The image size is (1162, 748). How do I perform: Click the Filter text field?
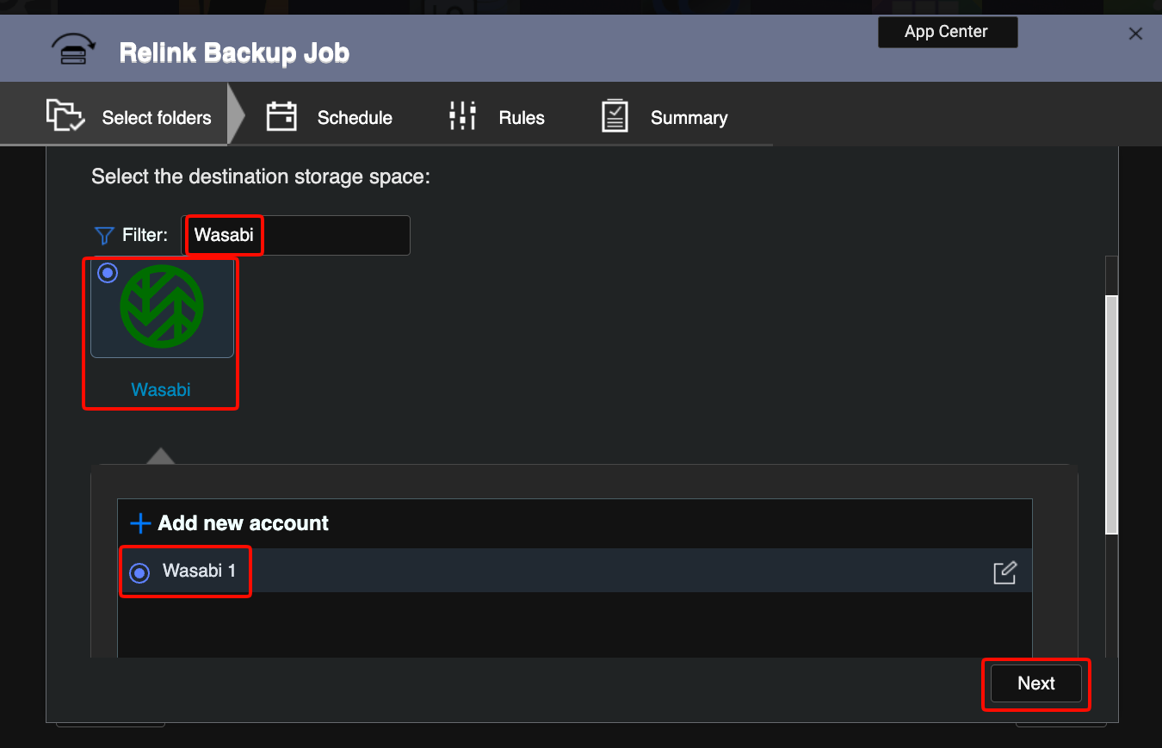(x=295, y=235)
